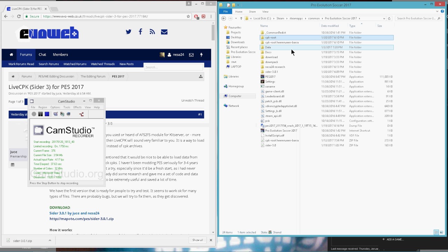
Task: Click the evo-web forum search field
Action: pyautogui.click(x=174, y=67)
